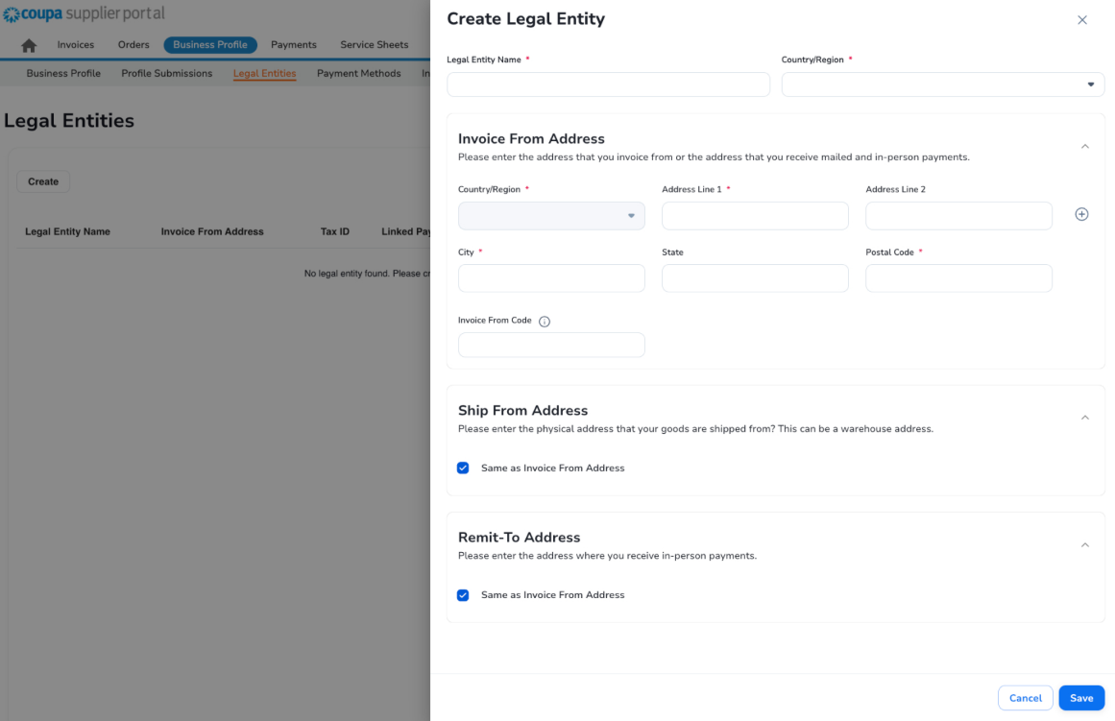Check Same as Invoice From Address under Ship From

463,468
